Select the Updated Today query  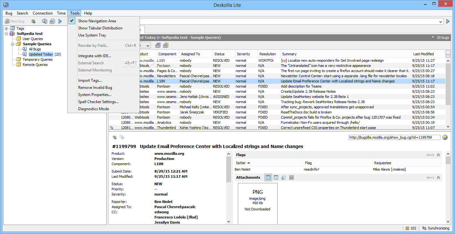click(41, 54)
